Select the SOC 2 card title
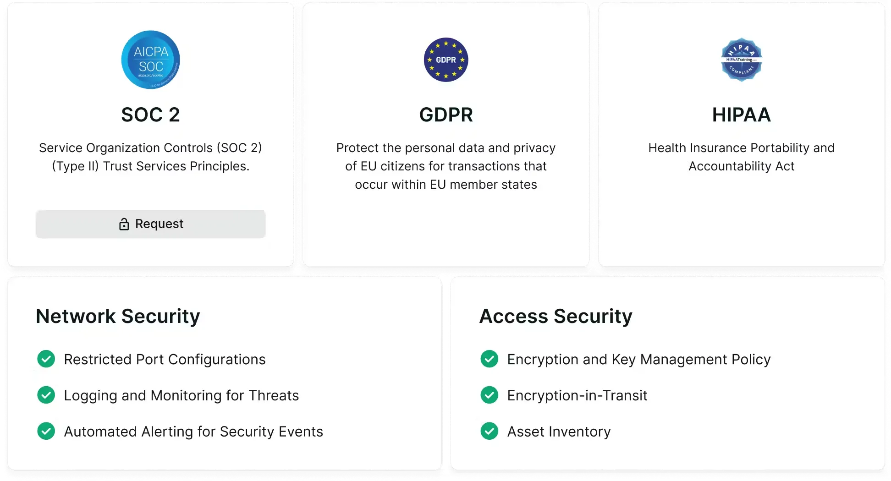Screen dimensions: 891x481 (150, 115)
